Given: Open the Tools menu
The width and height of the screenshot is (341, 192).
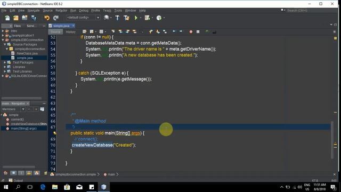Looking at the screenshot, I should pyautogui.click(x=118, y=11).
